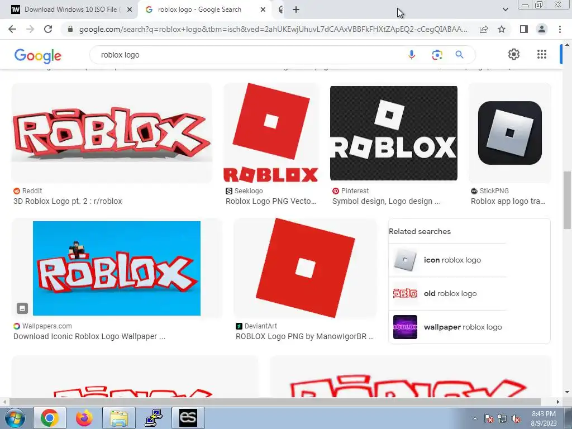Viewport: 572px width, 429px height.
Task: Click the horizontal scrollbar at bottom
Action: tap(275, 402)
